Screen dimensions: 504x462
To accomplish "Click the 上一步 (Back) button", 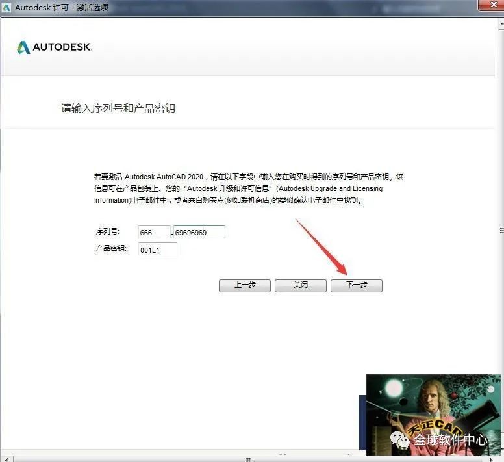I will pos(245,285).
